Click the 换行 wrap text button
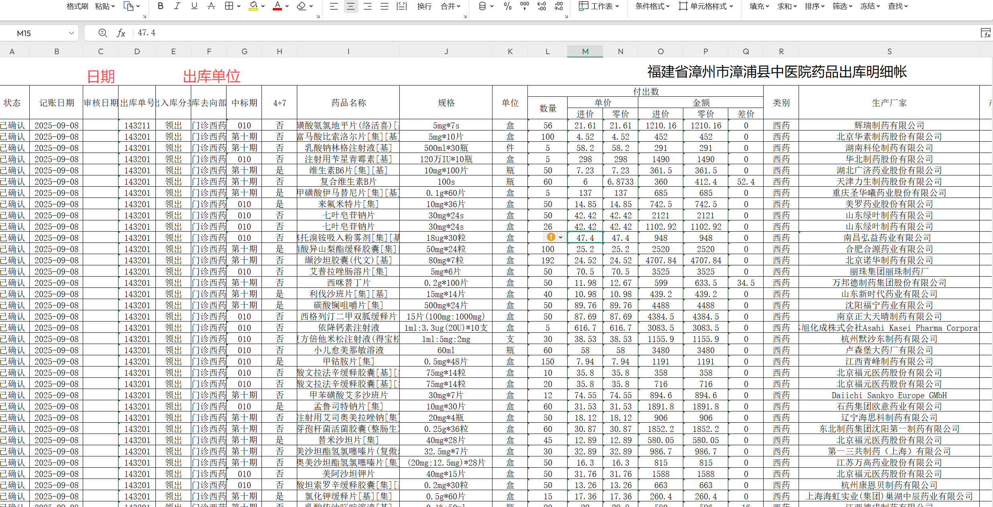This screenshot has height=507, width=993. [424, 6]
